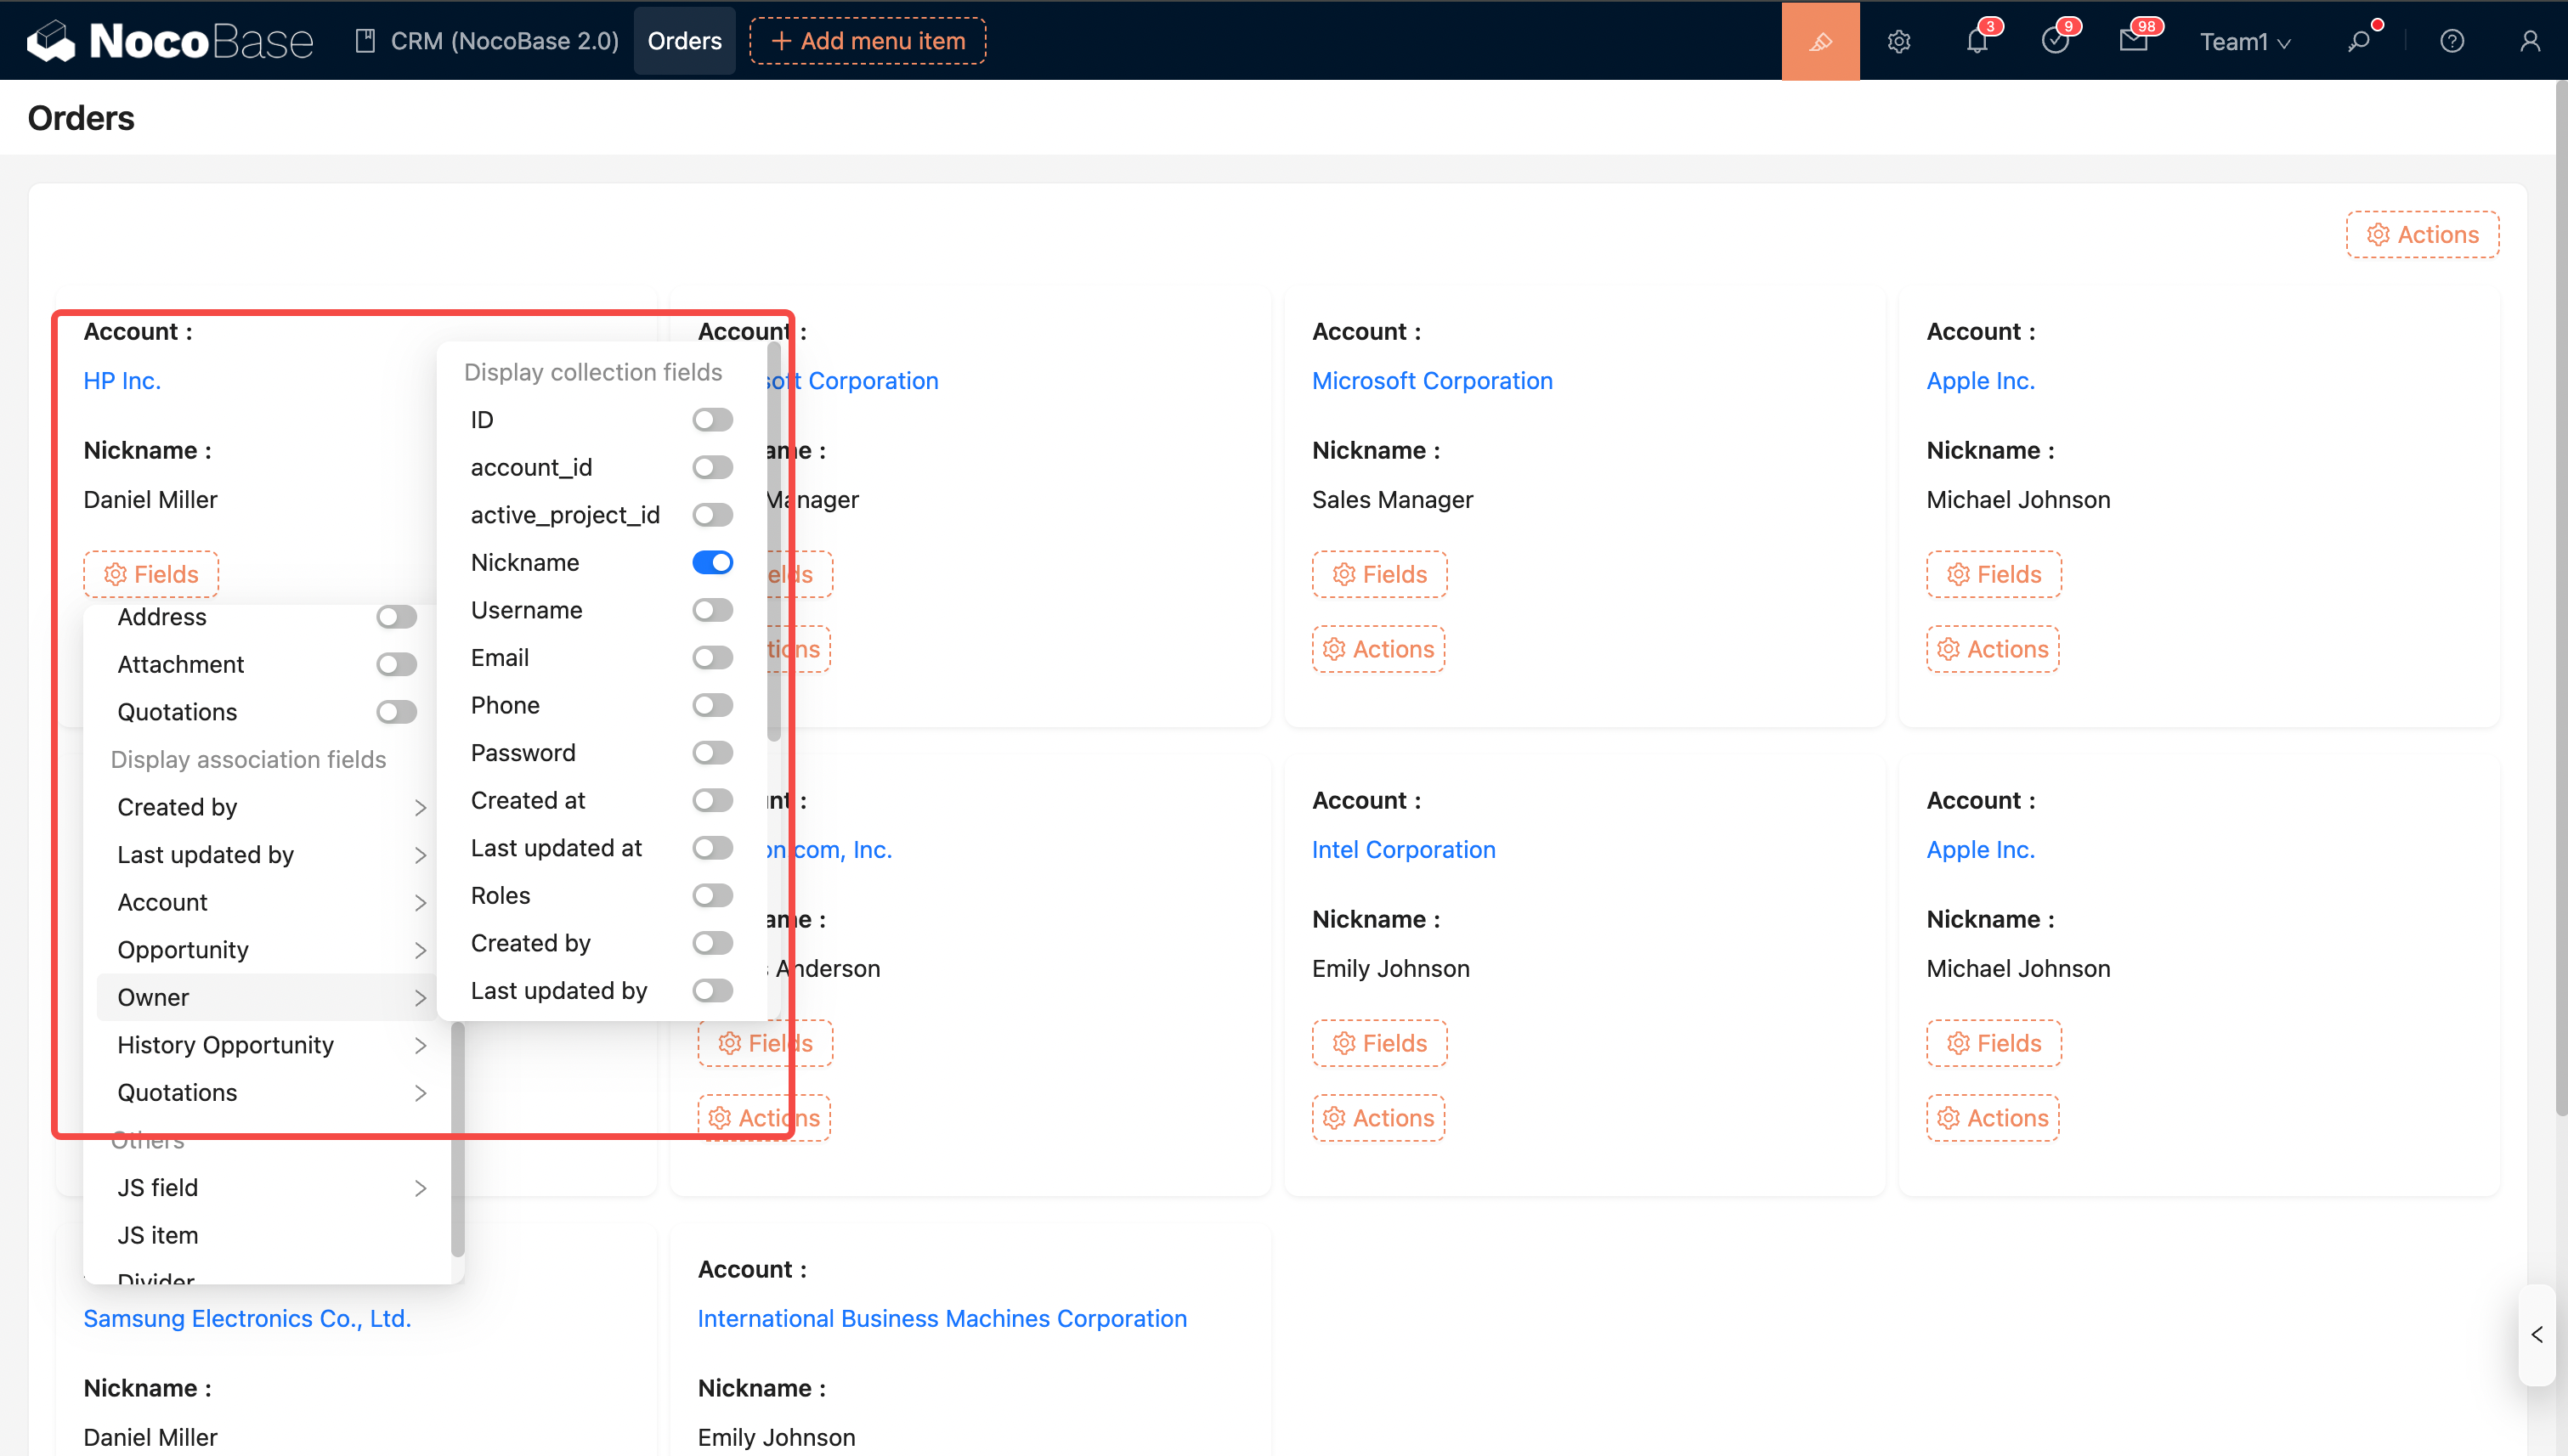Open the mail inbox icon

[x=2133, y=41]
